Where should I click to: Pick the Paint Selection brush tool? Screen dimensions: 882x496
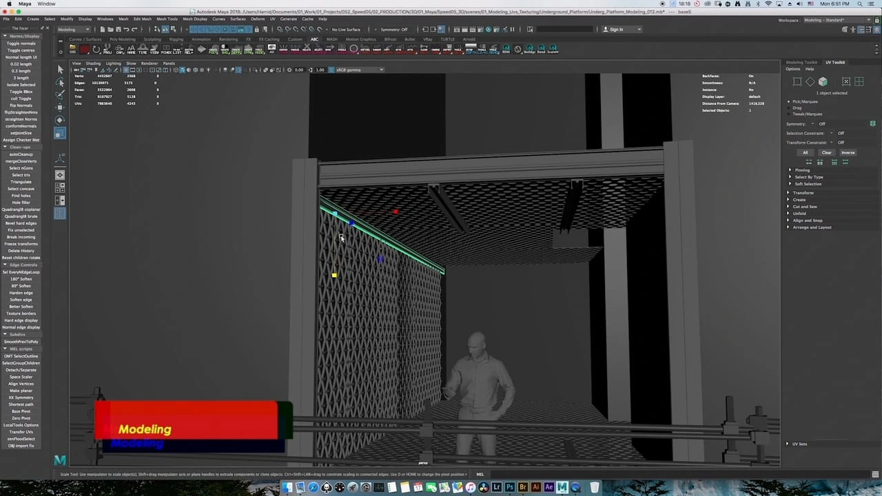pyautogui.click(x=60, y=94)
